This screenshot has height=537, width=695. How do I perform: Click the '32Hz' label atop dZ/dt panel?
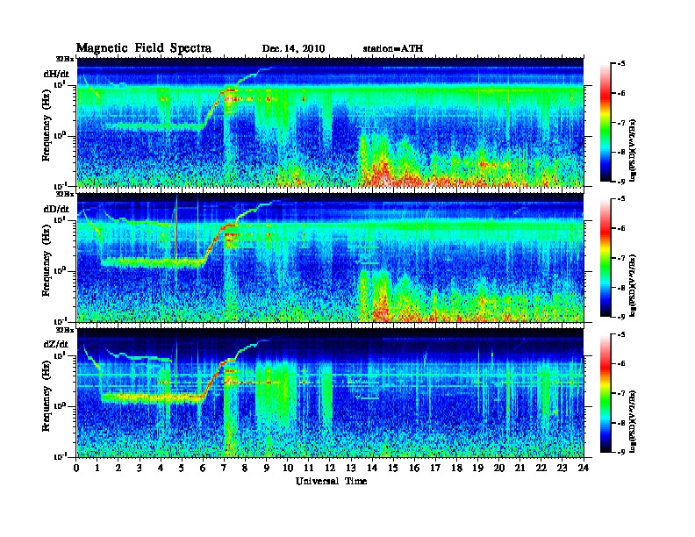tap(65, 330)
